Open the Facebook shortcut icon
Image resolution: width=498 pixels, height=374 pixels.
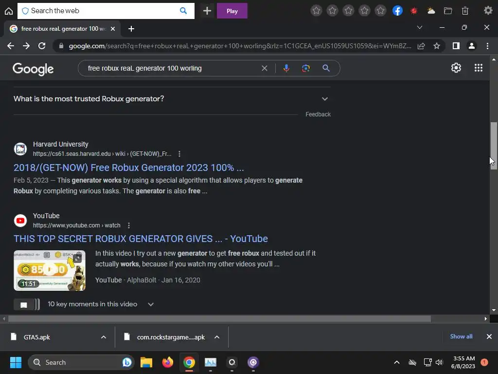(397, 11)
